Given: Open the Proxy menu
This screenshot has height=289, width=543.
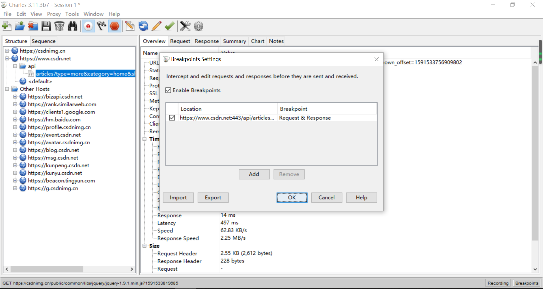Looking at the screenshot, I should pos(54,14).
